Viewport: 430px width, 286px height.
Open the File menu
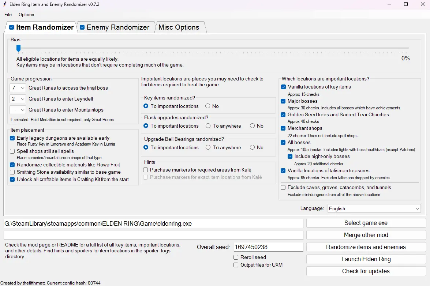pyautogui.click(x=8, y=15)
